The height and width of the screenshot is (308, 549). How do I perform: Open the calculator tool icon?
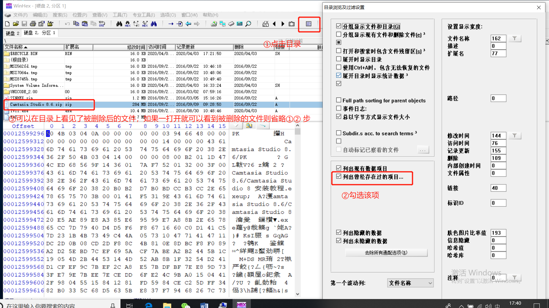coord(239,24)
